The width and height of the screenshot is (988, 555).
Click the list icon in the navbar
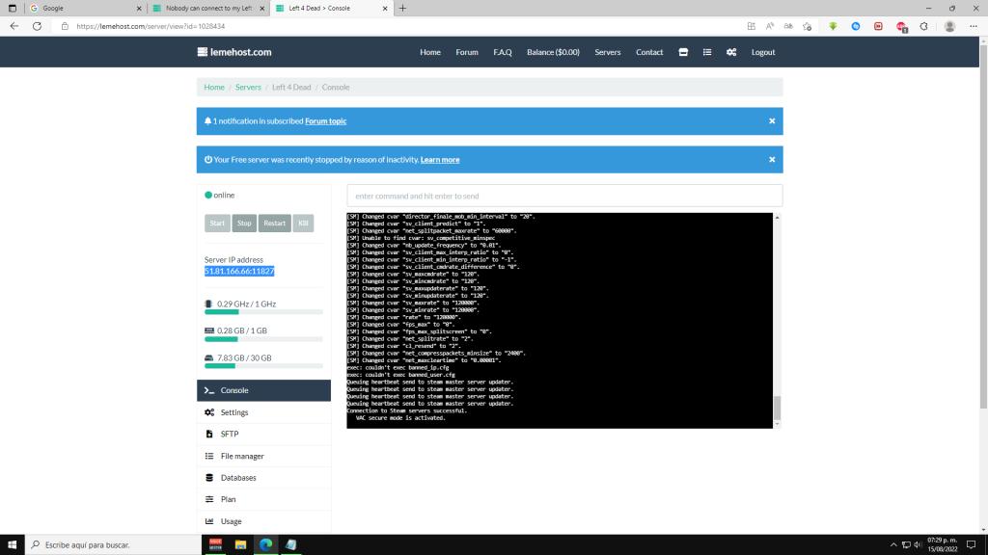tap(707, 52)
